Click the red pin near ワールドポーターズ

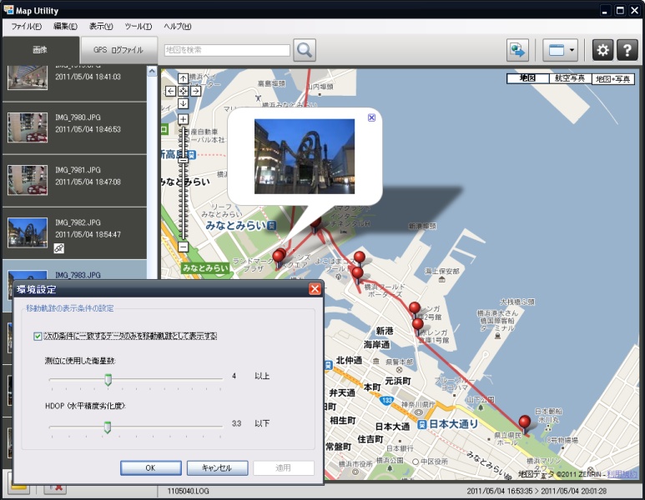pos(357,274)
